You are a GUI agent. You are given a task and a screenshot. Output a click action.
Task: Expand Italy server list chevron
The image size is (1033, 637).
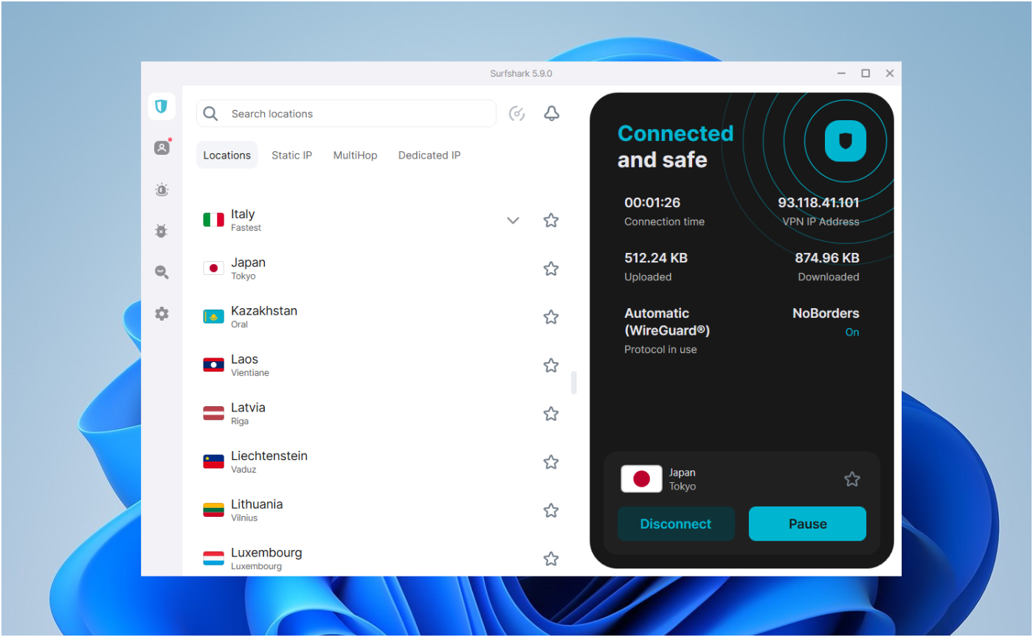513,220
